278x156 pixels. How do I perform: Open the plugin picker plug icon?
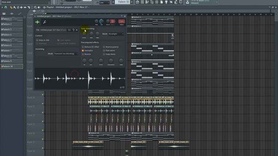point(166,2)
